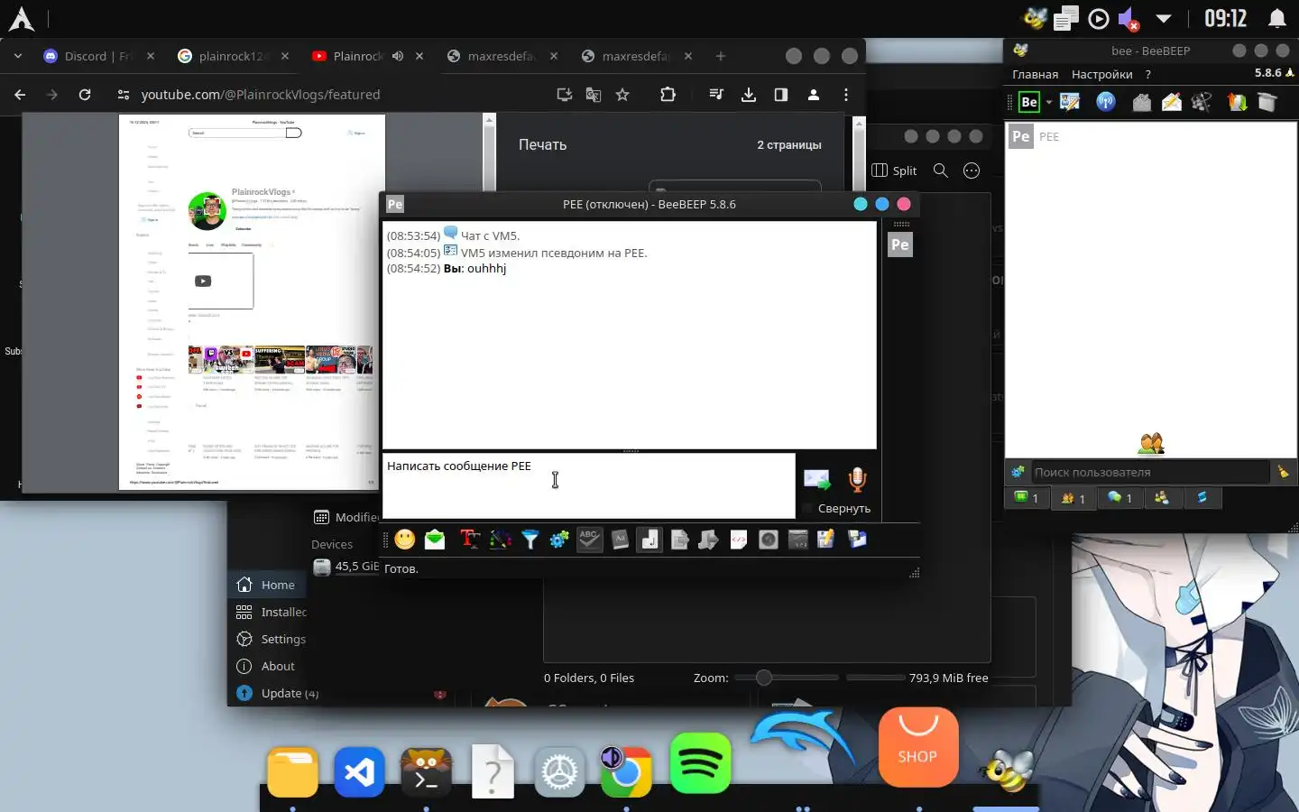This screenshot has height=812, width=1299.
Task: Click the funnel filter icon in chat toolbar
Action: pyautogui.click(x=530, y=540)
